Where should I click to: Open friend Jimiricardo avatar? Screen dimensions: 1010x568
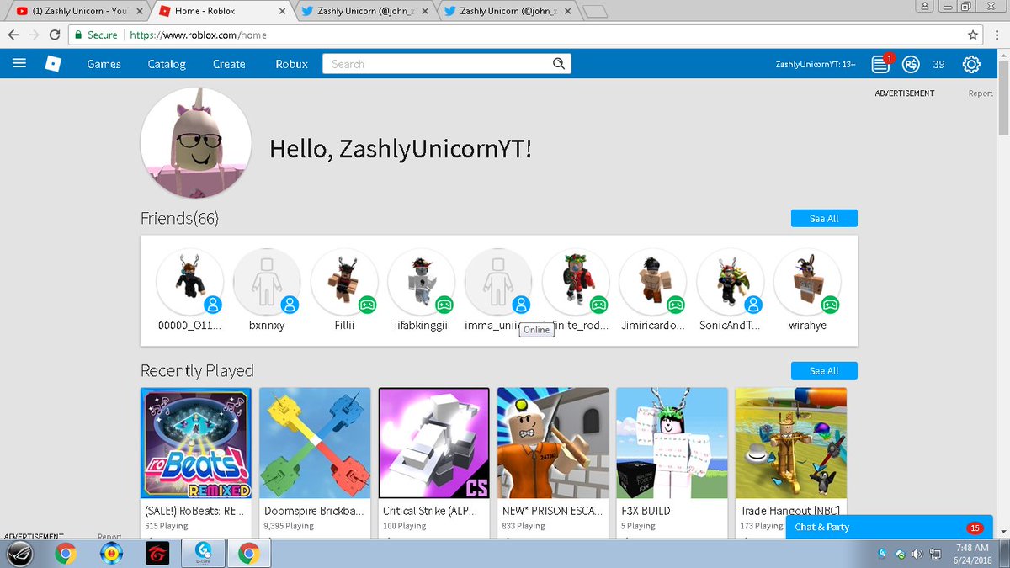click(653, 282)
